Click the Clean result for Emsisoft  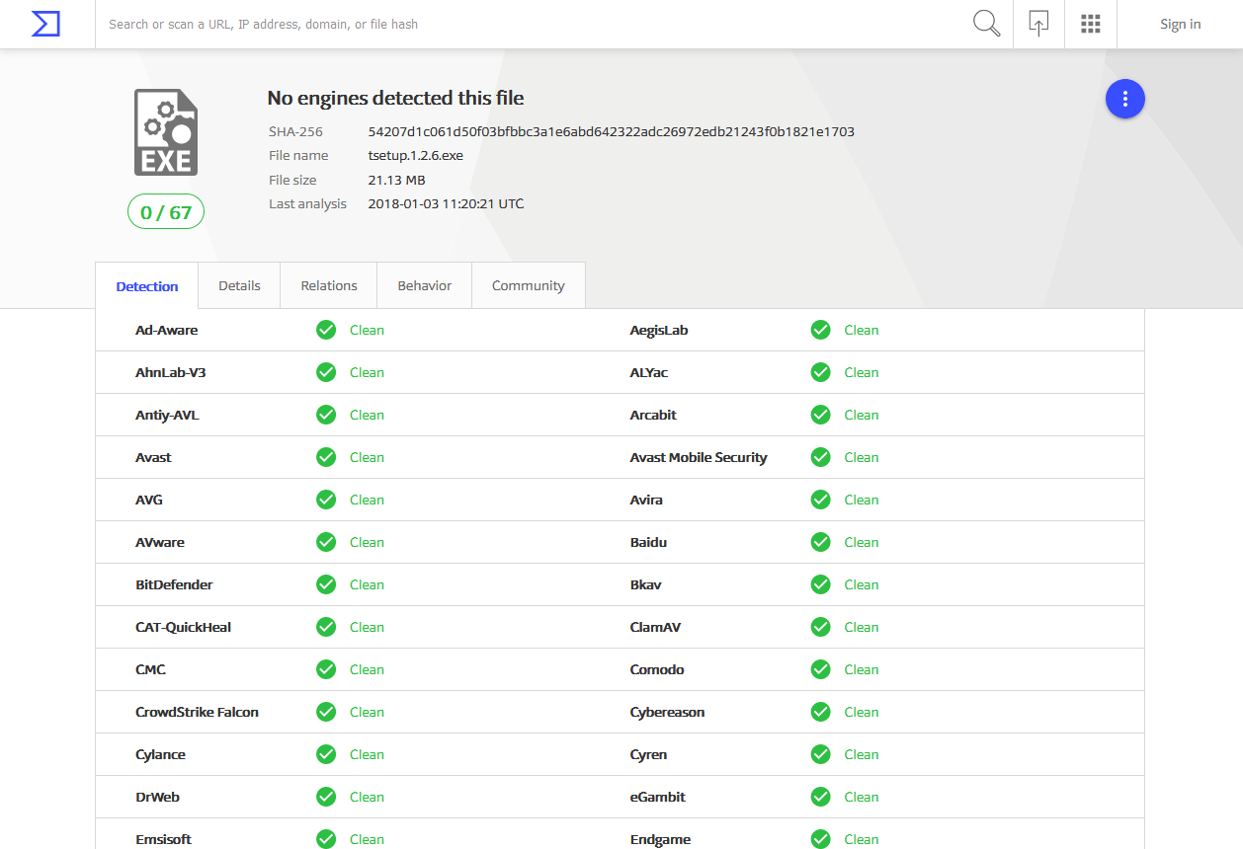click(x=367, y=839)
